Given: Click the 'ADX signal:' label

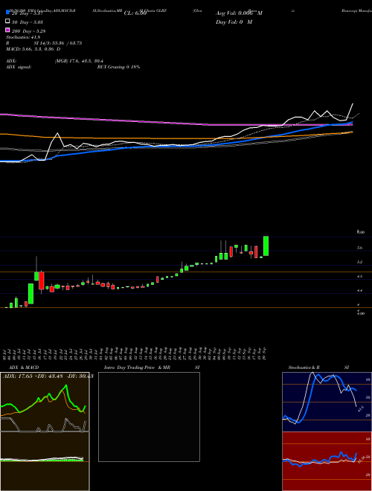Looking at the screenshot, I should point(19,67).
